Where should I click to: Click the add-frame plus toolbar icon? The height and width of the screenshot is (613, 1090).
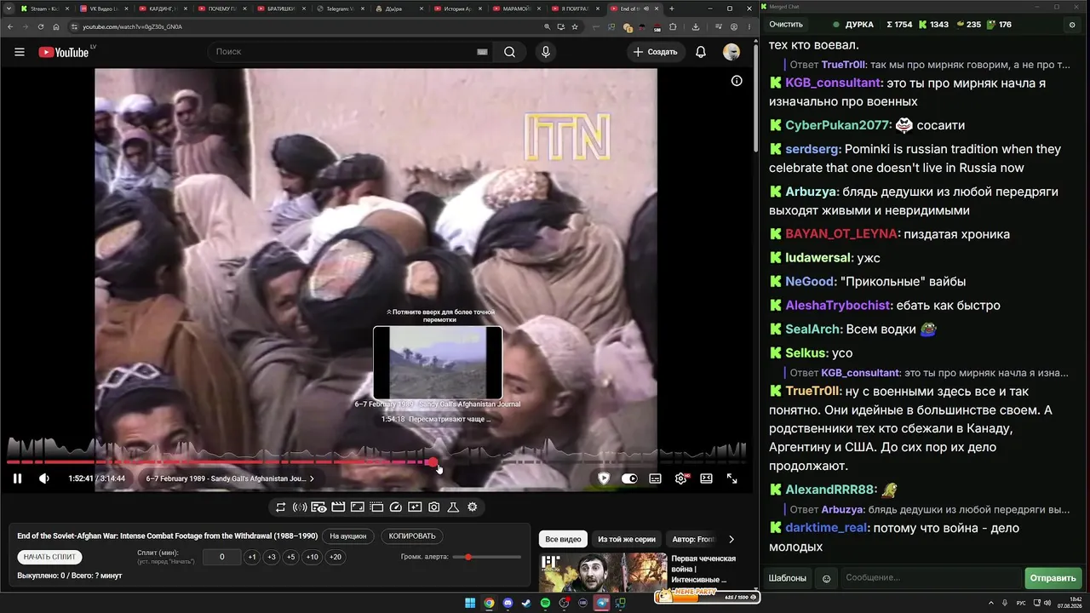[415, 507]
